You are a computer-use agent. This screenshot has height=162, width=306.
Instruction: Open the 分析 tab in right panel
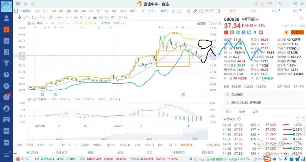tap(254, 11)
